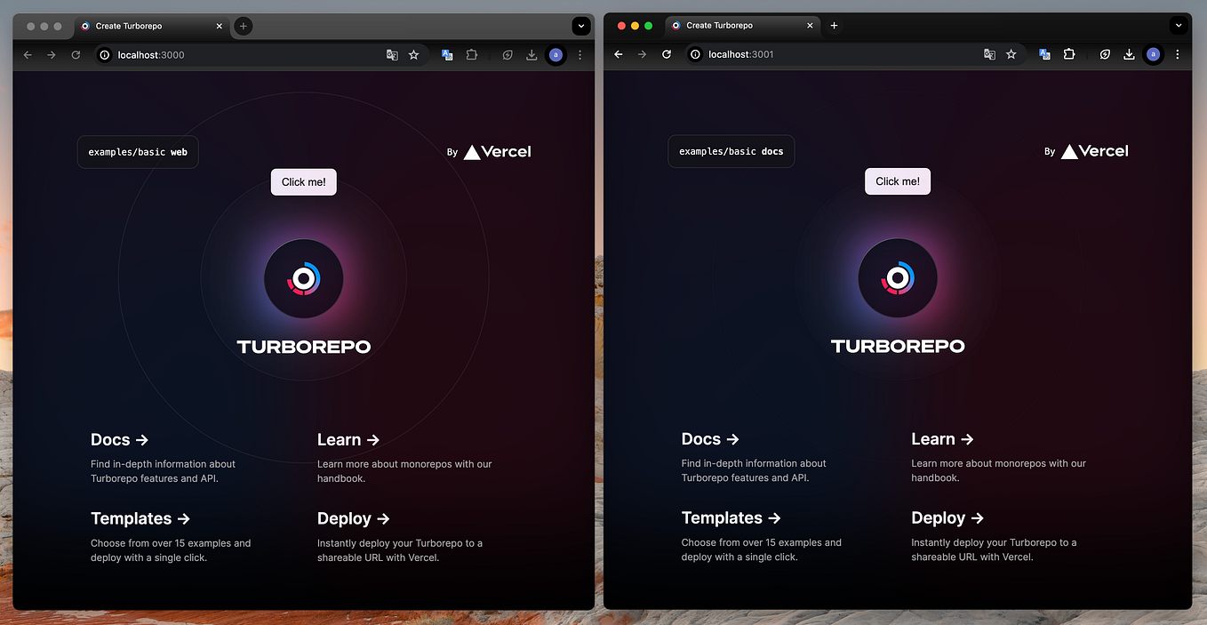Open downloads icon in localhost:3001 window
This screenshot has height=625, width=1207.
tap(1129, 54)
